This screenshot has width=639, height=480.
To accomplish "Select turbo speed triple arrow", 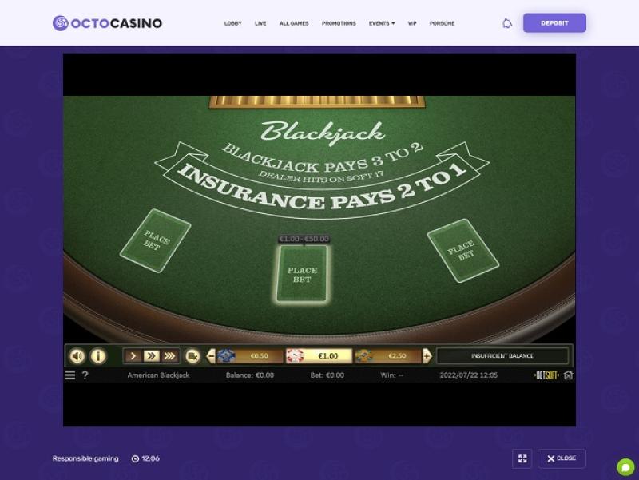I will 169,356.
